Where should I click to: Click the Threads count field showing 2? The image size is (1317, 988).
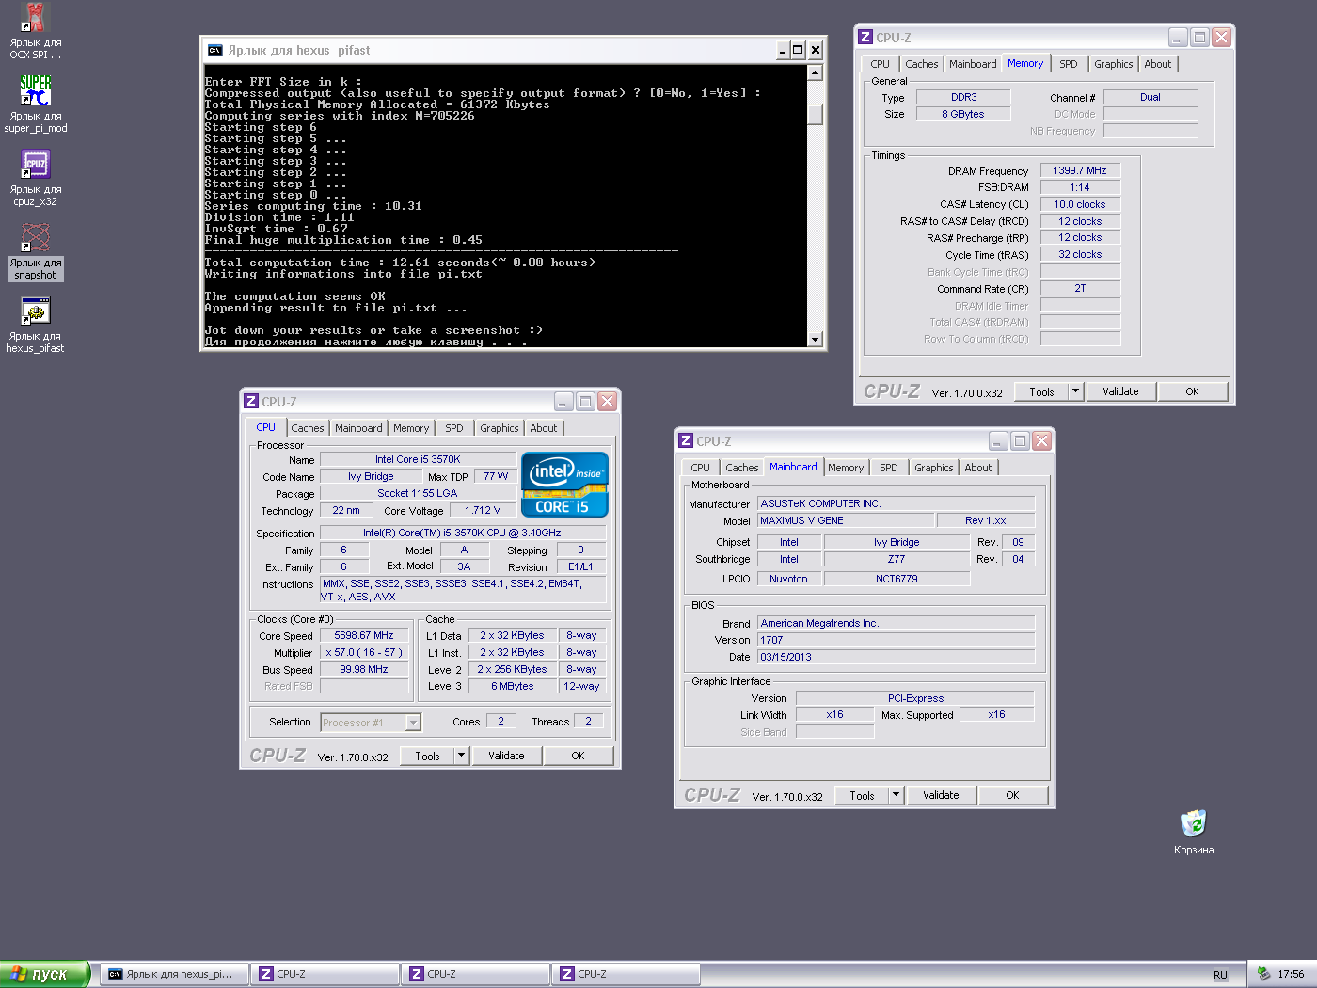(589, 721)
